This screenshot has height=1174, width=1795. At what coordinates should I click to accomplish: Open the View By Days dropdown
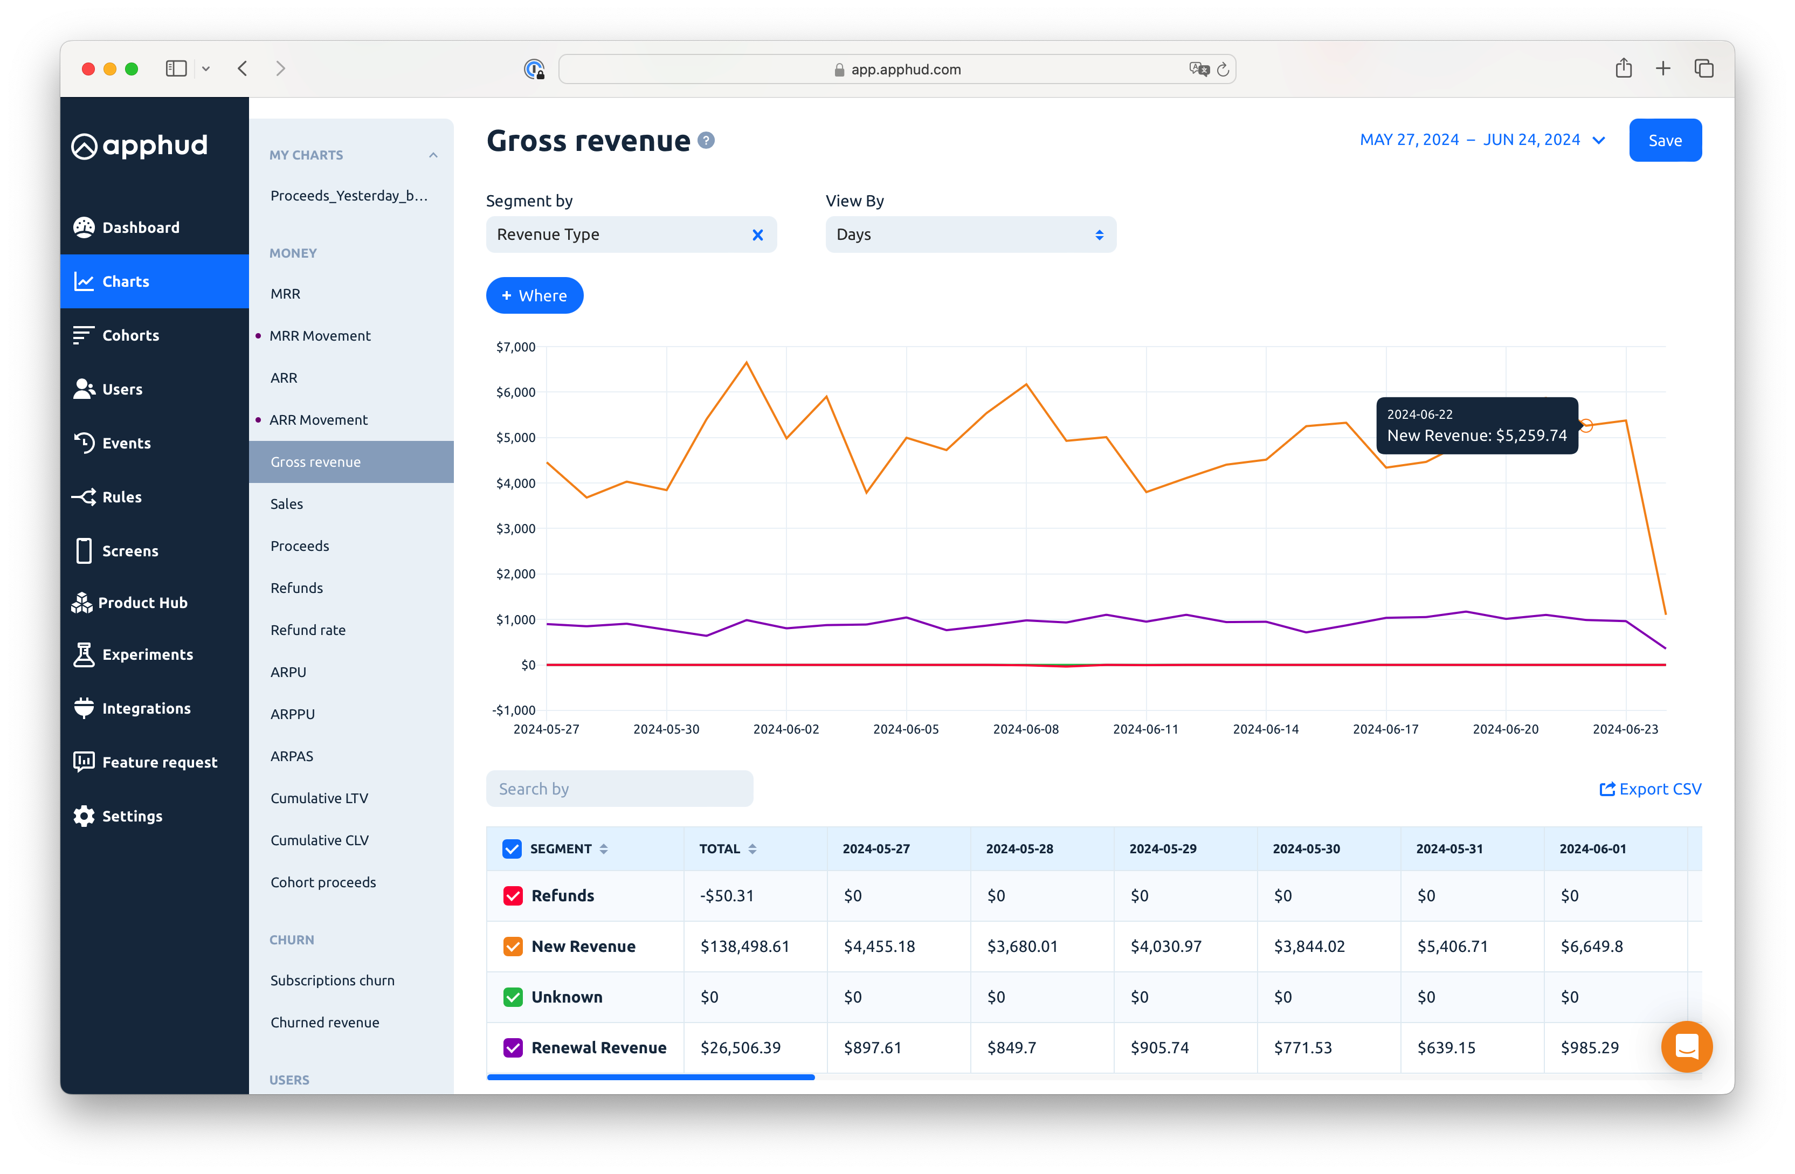click(x=970, y=235)
